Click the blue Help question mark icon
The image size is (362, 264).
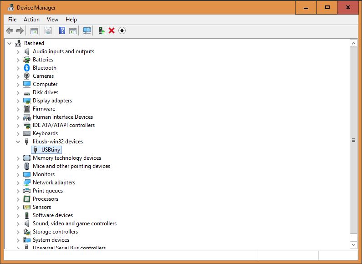[62, 30]
